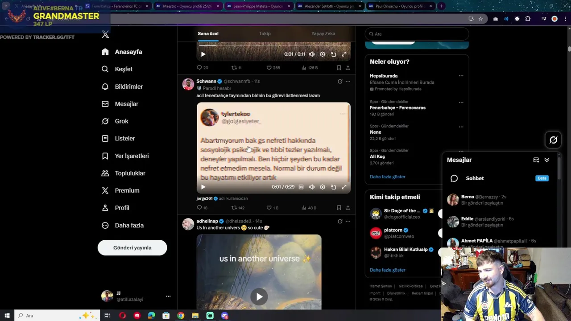Open Grok explain icon on Schwann post

[340, 81]
